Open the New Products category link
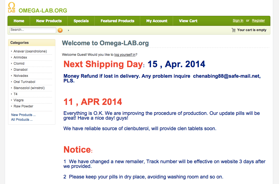Image resolution: width=279 pixels, height=184 pixels. tap(23, 115)
